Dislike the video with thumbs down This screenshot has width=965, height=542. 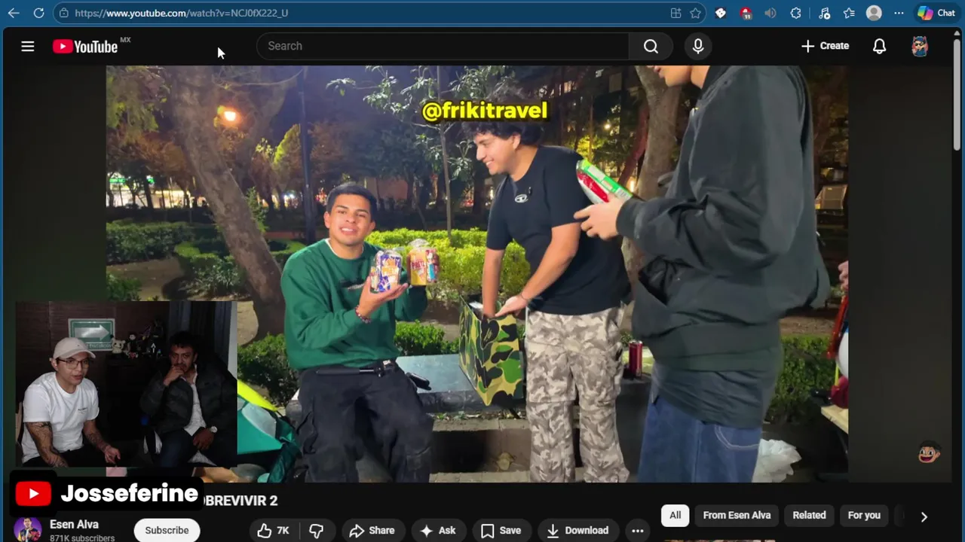point(317,530)
